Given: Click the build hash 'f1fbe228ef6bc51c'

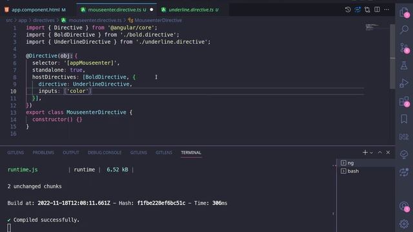Looking at the screenshot, I should pos(161,203).
